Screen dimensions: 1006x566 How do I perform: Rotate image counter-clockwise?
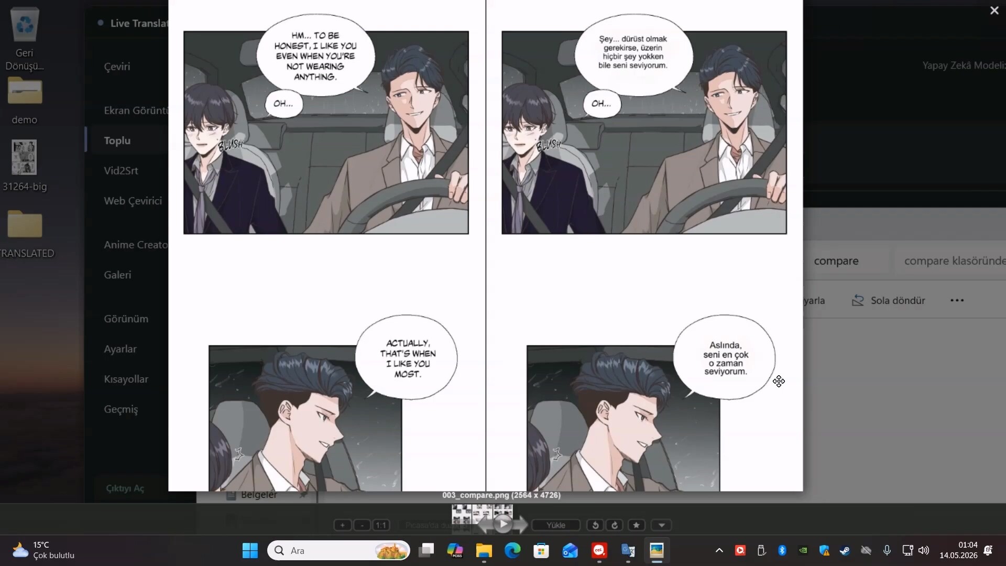point(595,525)
